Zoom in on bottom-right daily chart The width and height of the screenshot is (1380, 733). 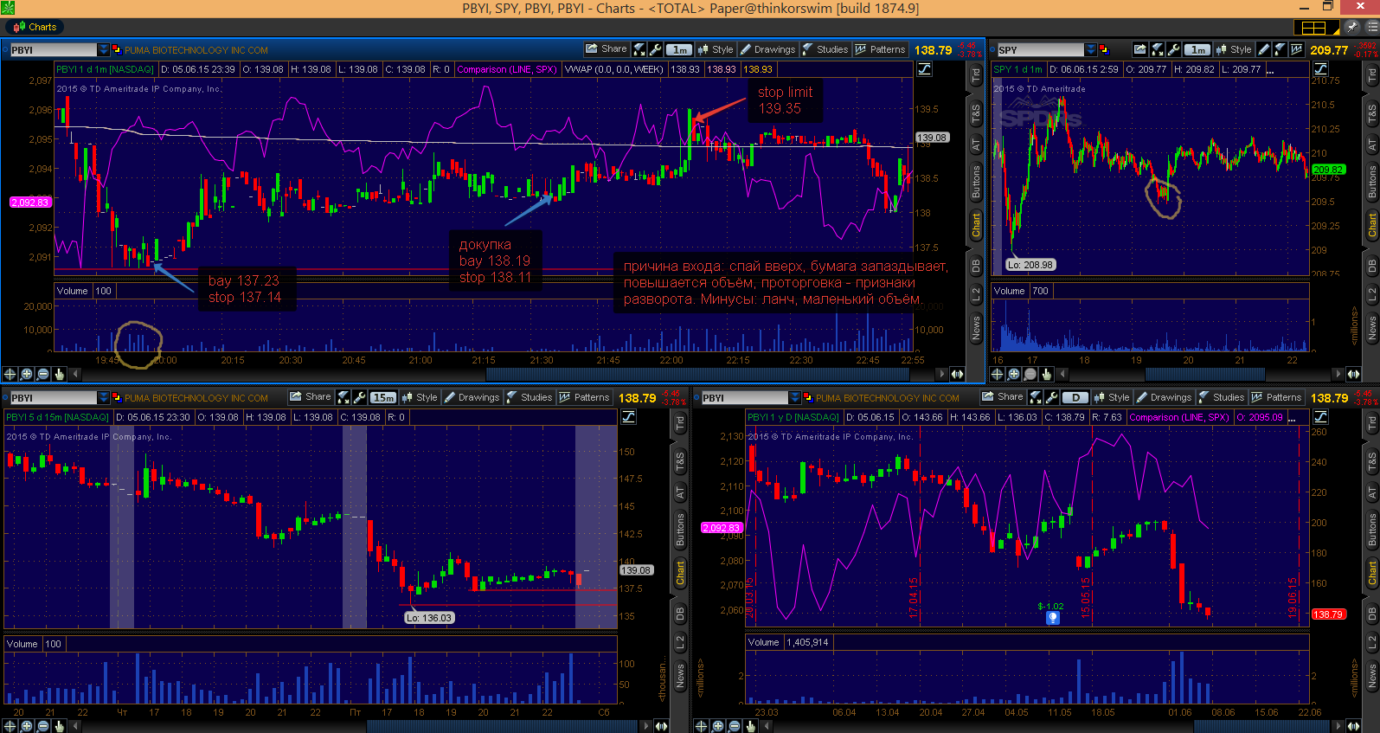pos(718,726)
